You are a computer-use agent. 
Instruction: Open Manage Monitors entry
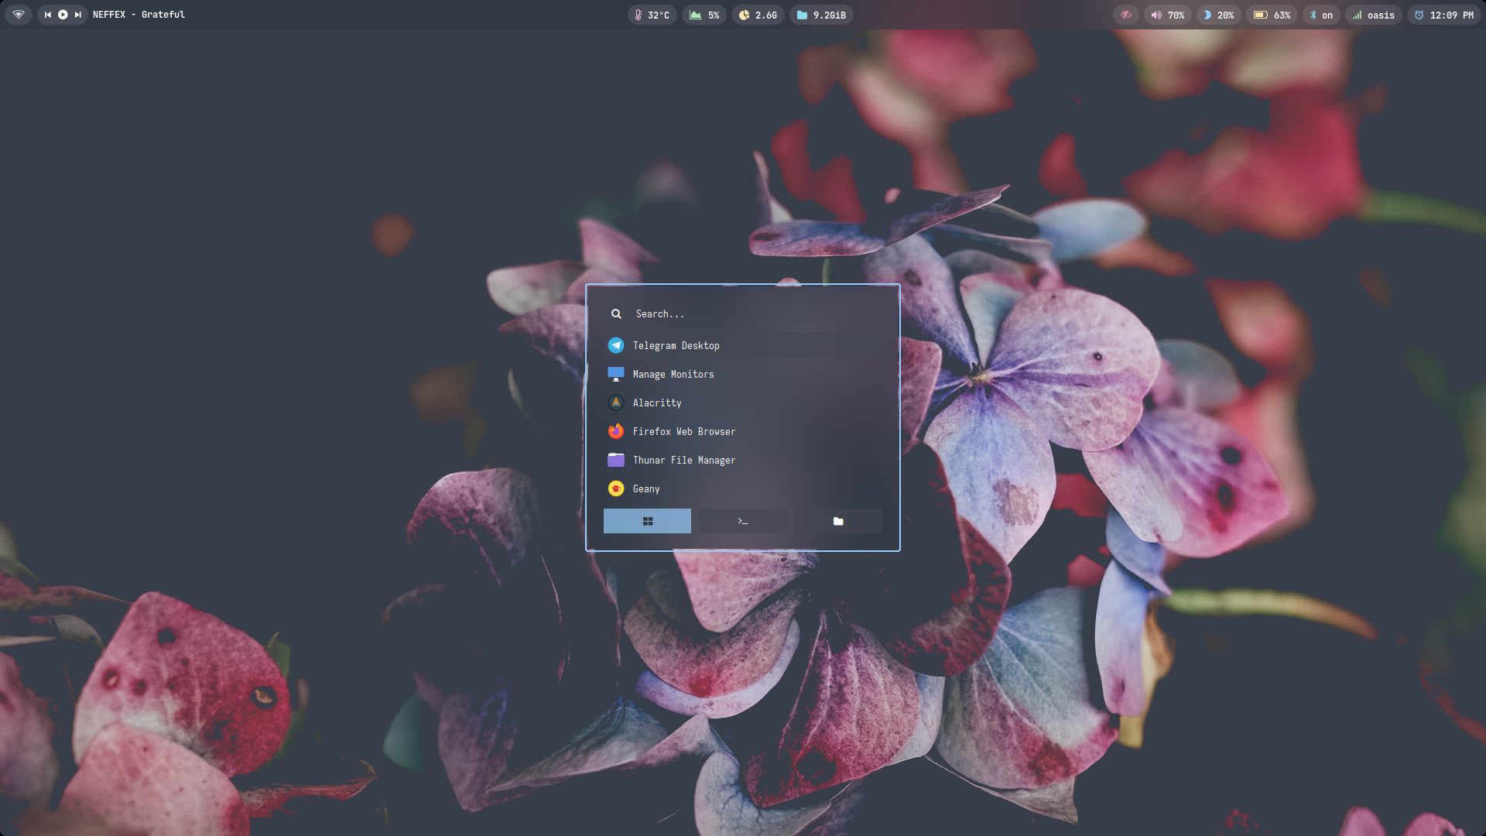coord(673,374)
